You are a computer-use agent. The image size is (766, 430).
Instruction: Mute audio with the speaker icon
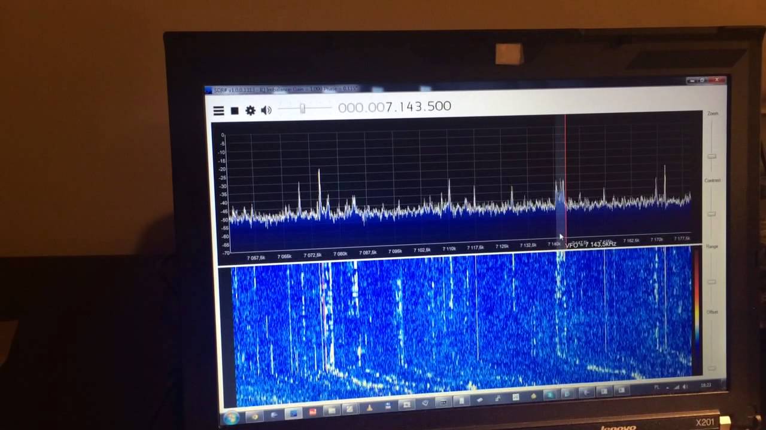tap(266, 110)
